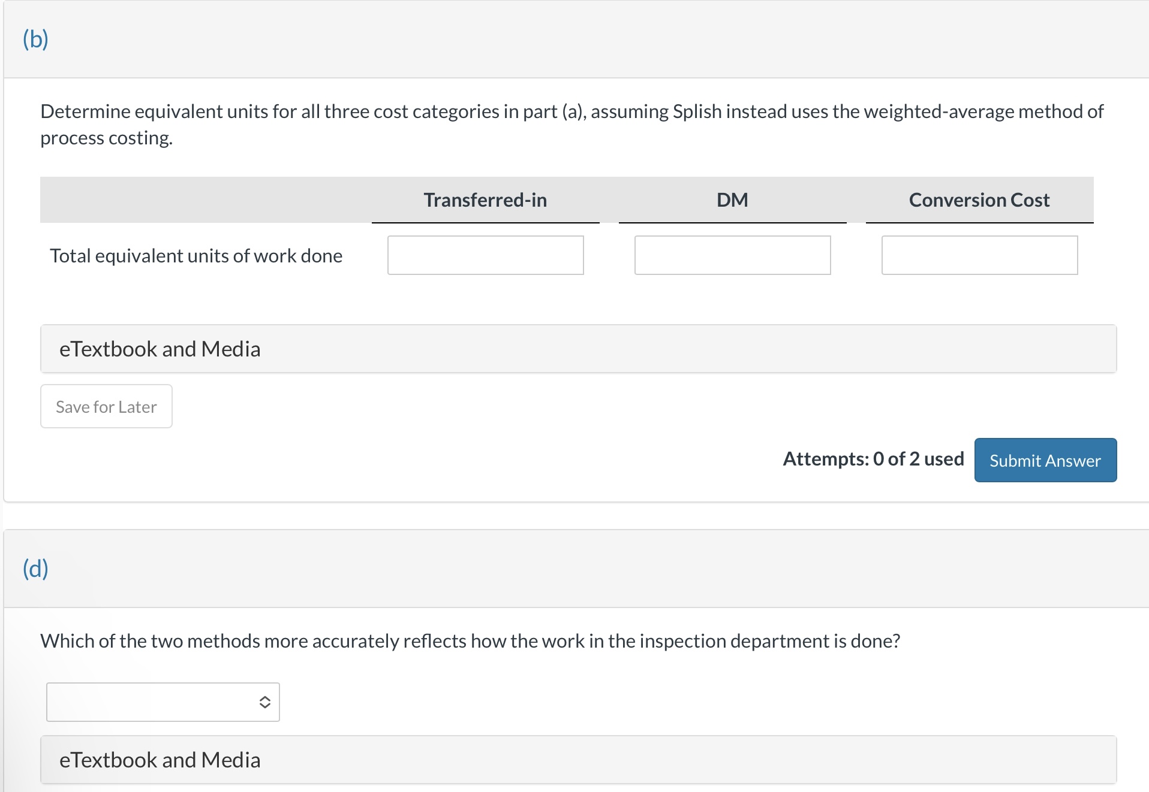Screen dimensions: 1149x792
Task: Click the (b) part heading label
Action: [x=35, y=40]
